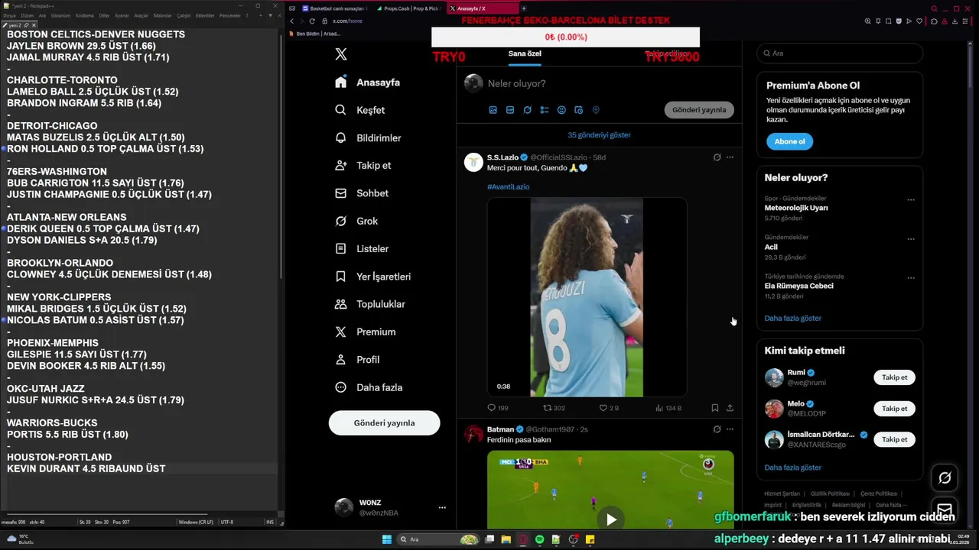Image resolution: width=979 pixels, height=550 pixels.
Task: Click Grok enhance icon in composer
Action: pyautogui.click(x=527, y=110)
